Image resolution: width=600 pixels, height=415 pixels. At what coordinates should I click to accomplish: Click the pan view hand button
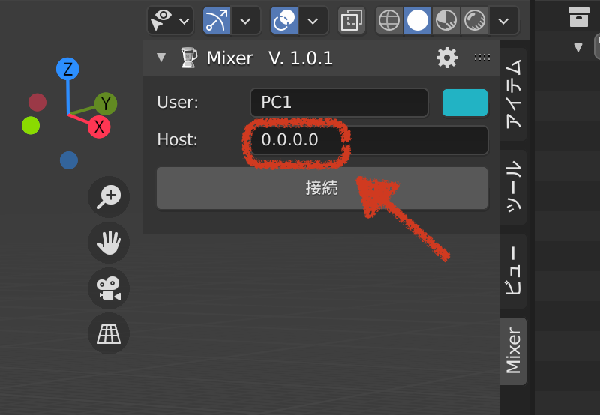[x=109, y=243]
